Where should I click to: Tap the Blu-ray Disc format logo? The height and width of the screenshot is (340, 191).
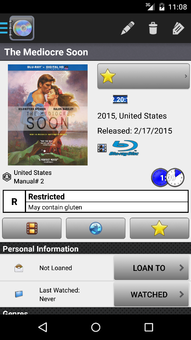[124, 148]
